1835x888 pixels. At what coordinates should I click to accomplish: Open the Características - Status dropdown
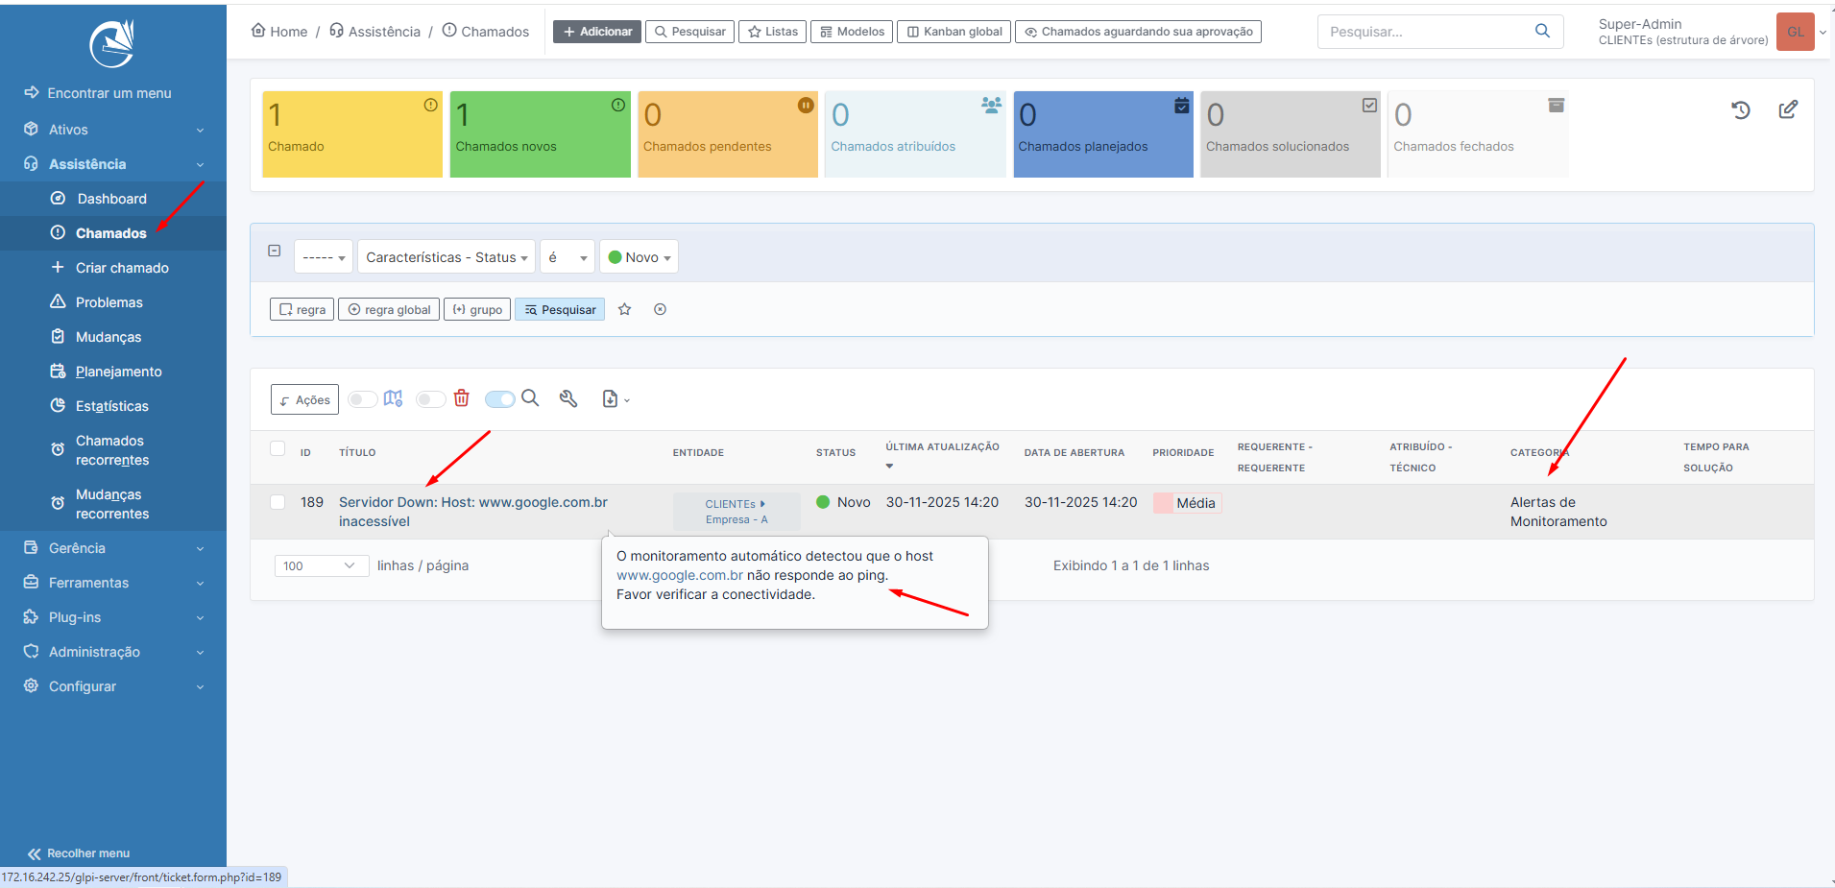pyautogui.click(x=447, y=257)
